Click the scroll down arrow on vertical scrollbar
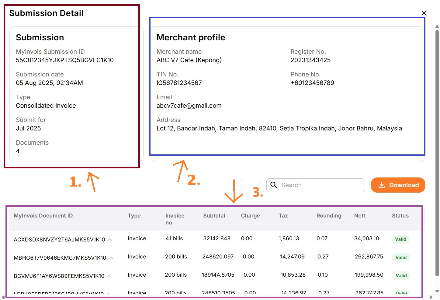 tap(437, 291)
